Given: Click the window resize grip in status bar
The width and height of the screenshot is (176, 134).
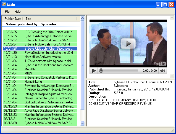Looking at the screenshot, I should click(x=173, y=131).
